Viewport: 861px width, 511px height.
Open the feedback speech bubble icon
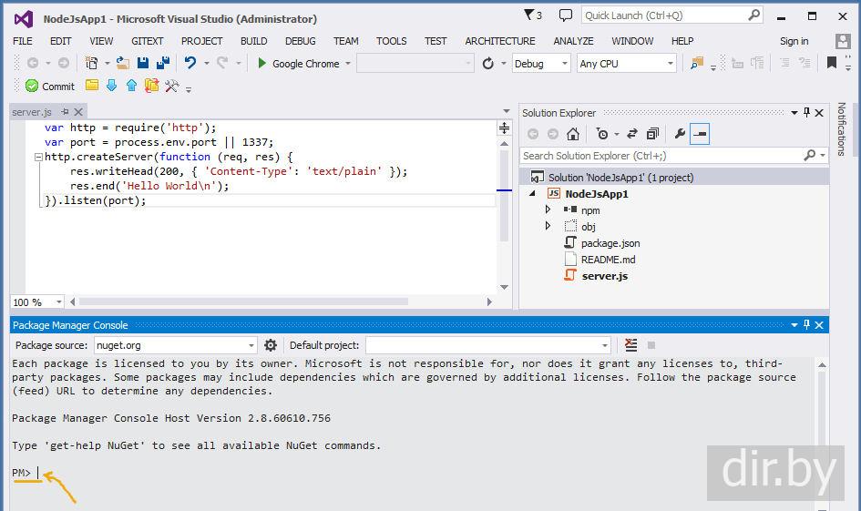point(565,15)
